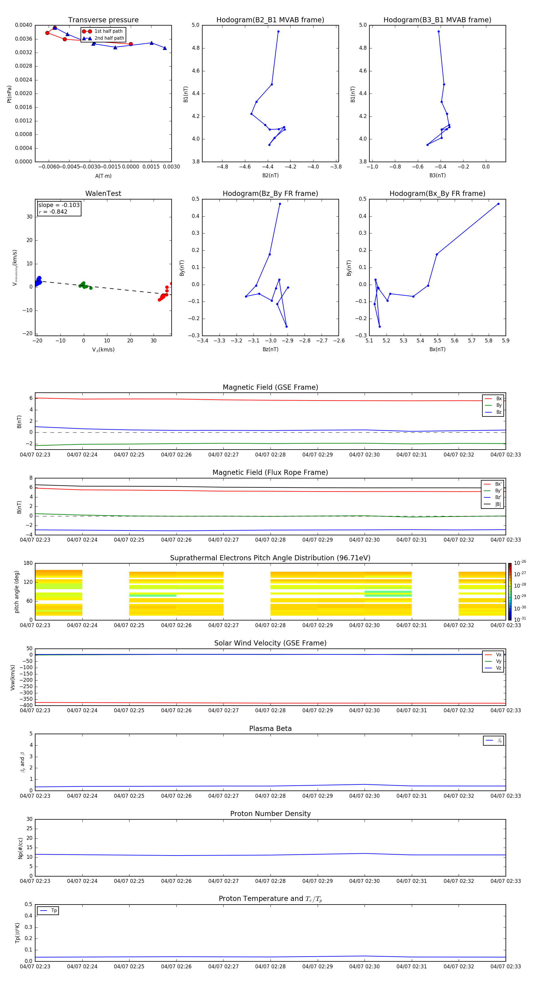This screenshot has height=993, width=541.
Task: Click the pitch angle colorbar
Action: [x=510, y=592]
